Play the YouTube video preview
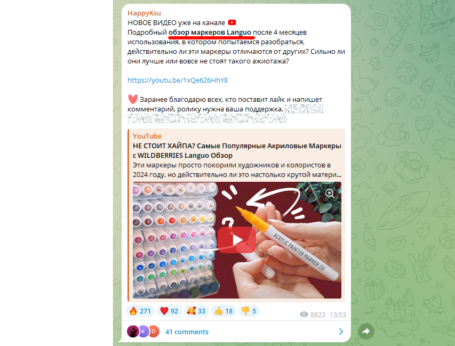This screenshot has width=455, height=346. (237, 240)
